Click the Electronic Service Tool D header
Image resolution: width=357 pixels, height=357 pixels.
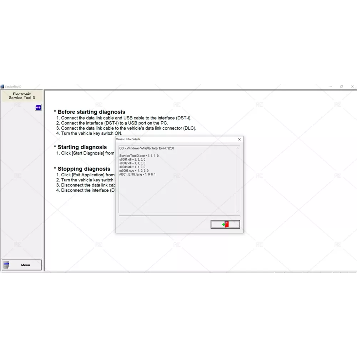tap(22, 96)
